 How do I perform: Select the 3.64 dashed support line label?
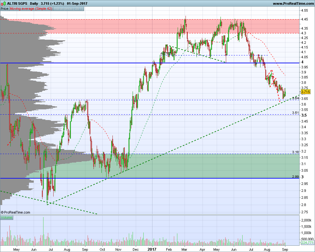click(295, 98)
